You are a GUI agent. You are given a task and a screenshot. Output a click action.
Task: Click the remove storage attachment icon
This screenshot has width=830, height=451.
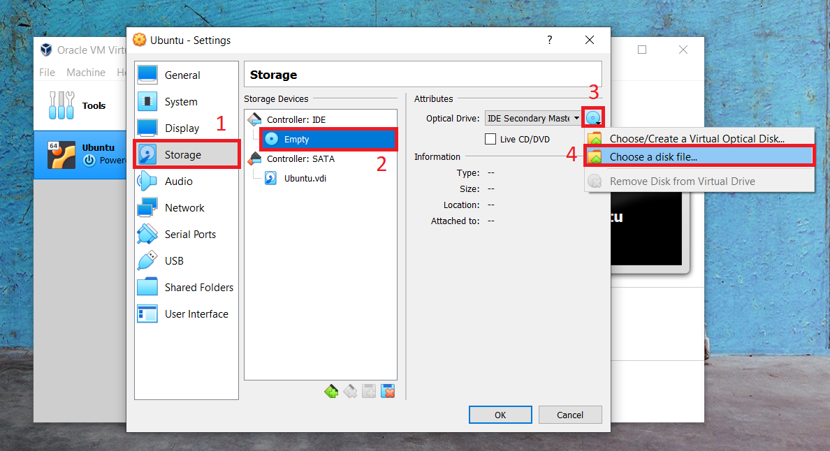(388, 391)
